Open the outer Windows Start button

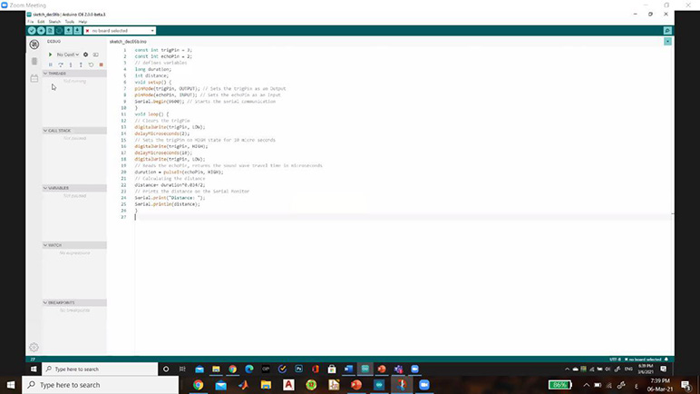pyautogui.click(x=11, y=385)
